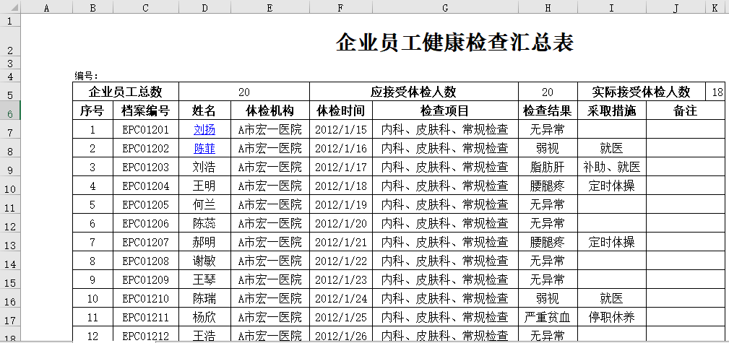
Task: Click the 应接受体检人数 cell
Action: [x=413, y=92]
